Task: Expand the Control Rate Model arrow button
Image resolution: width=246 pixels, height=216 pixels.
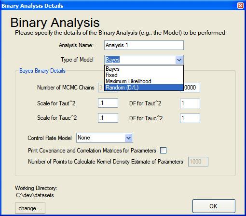Action: click(129, 138)
